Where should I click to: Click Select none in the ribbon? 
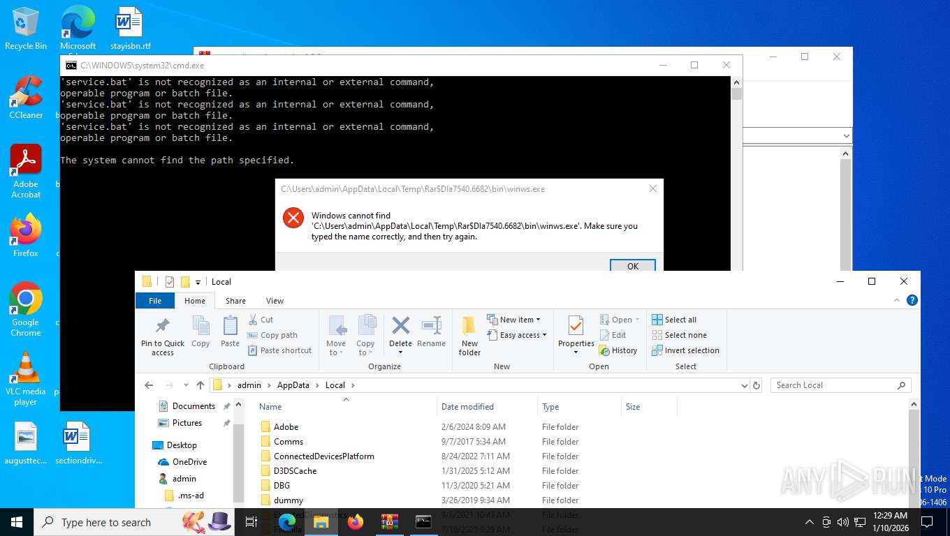tap(679, 335)
